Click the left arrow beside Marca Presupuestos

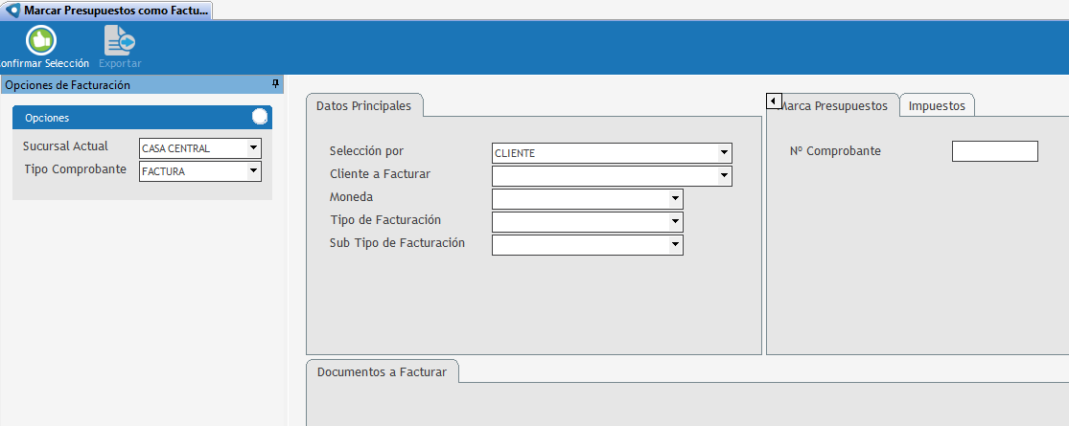773,101
